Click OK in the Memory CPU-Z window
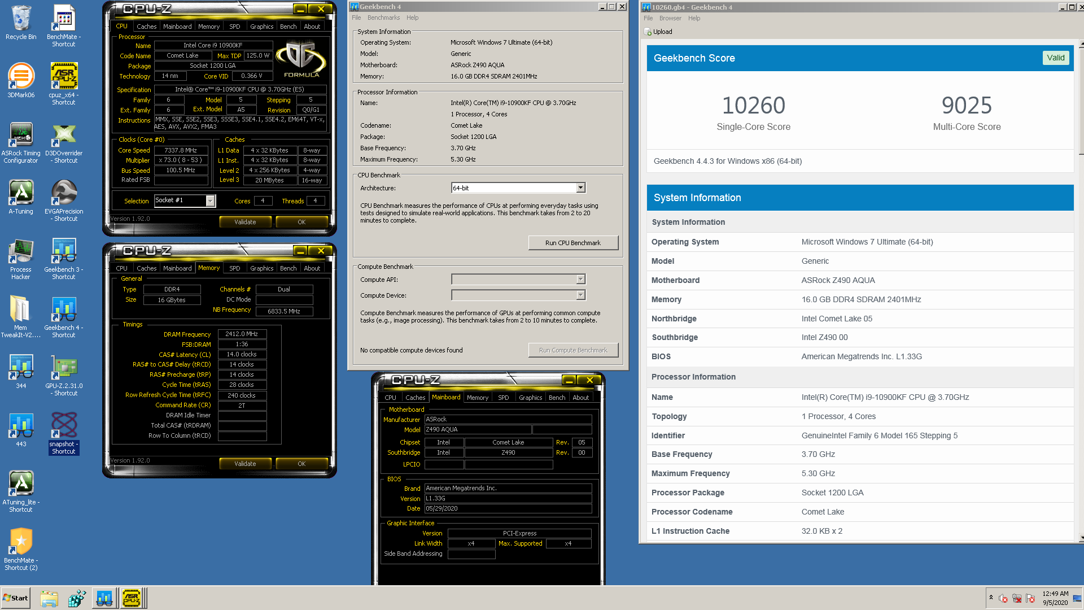This screenshot has width=1084, height=610. [x=301, y=464]
